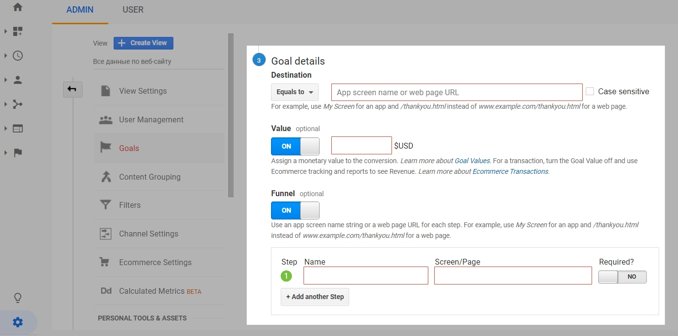Click the collapse arrow beside View Settings
Screen dimensions: 678x336
click(73, 89)
